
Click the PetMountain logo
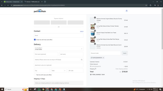(x=40, y=11)
